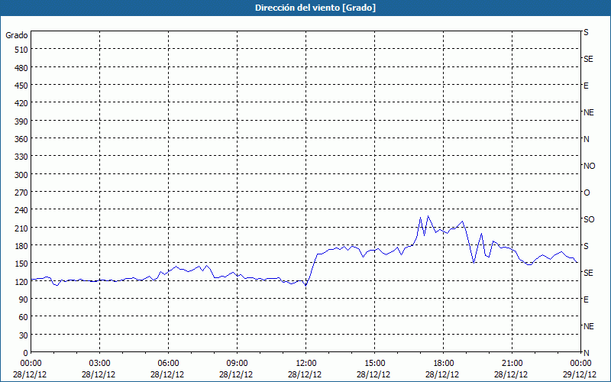
Task: Select the 'SE' compass label at the 480 gridline
Action: (x=588, y=59)
